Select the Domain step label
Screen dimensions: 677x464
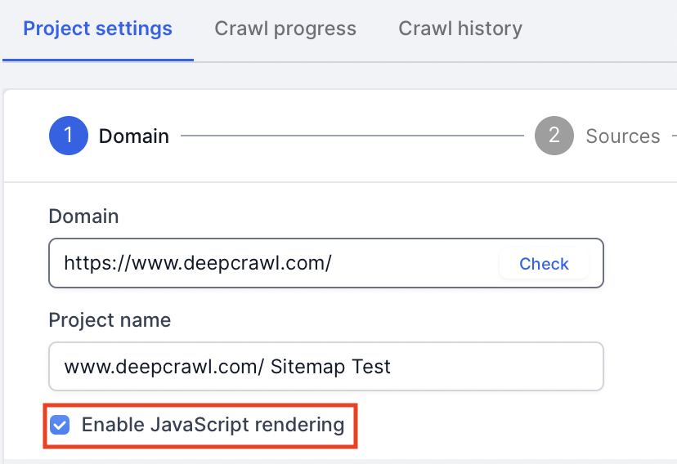point(134,136)
